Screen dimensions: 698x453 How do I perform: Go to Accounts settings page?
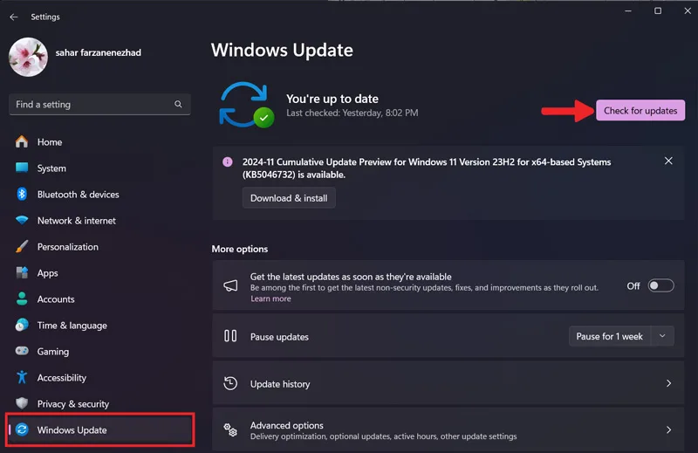pyautogui.click(x=56, y=299)
